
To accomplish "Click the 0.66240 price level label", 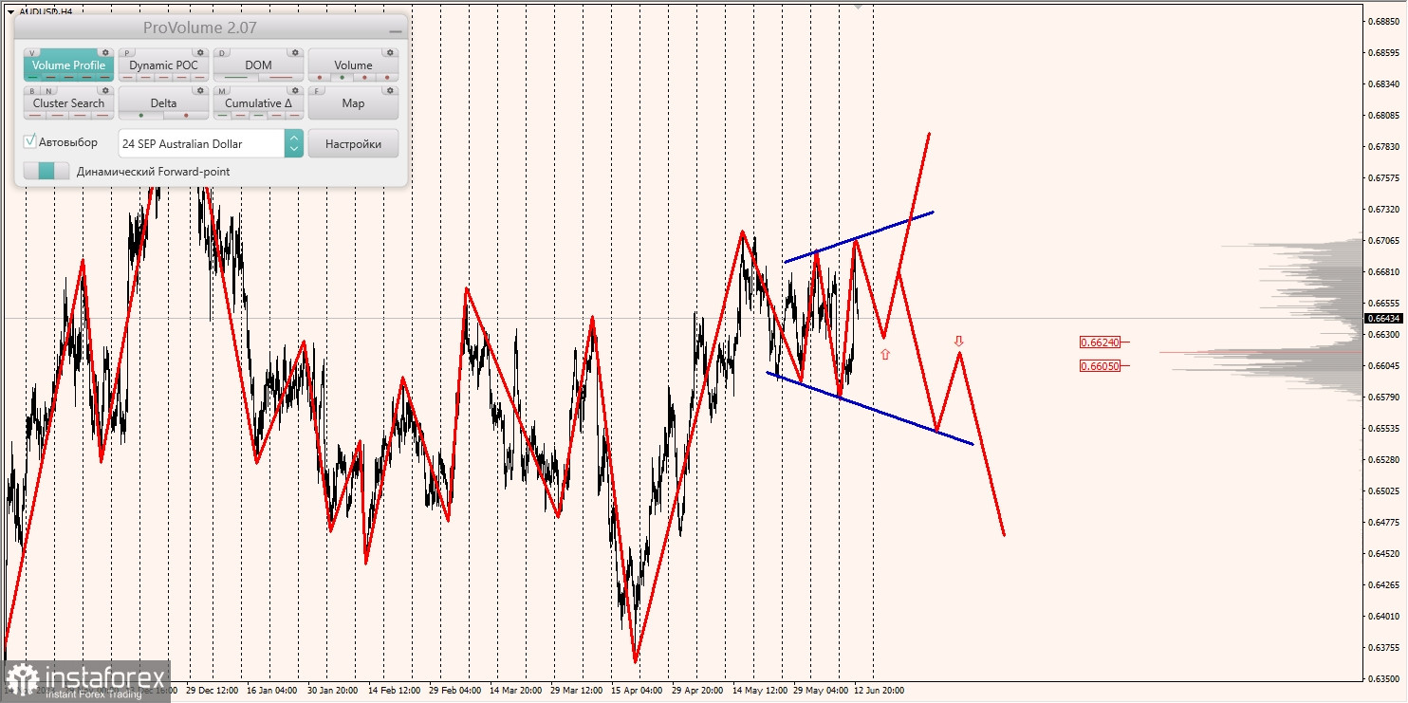I will (x=1100, y=342).
